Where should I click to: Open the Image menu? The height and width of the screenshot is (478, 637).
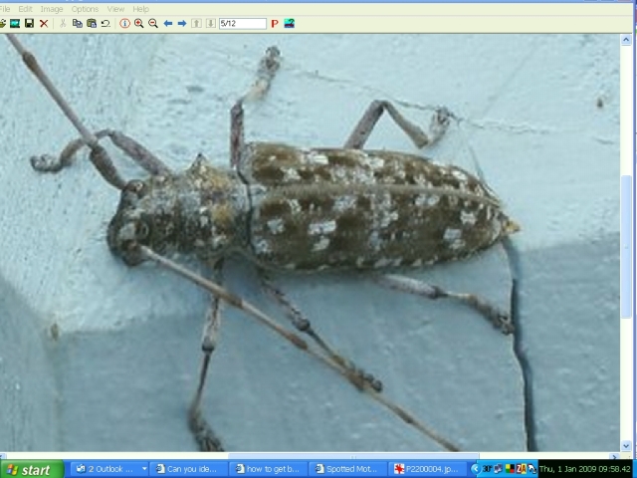click(x=52, y=9)
